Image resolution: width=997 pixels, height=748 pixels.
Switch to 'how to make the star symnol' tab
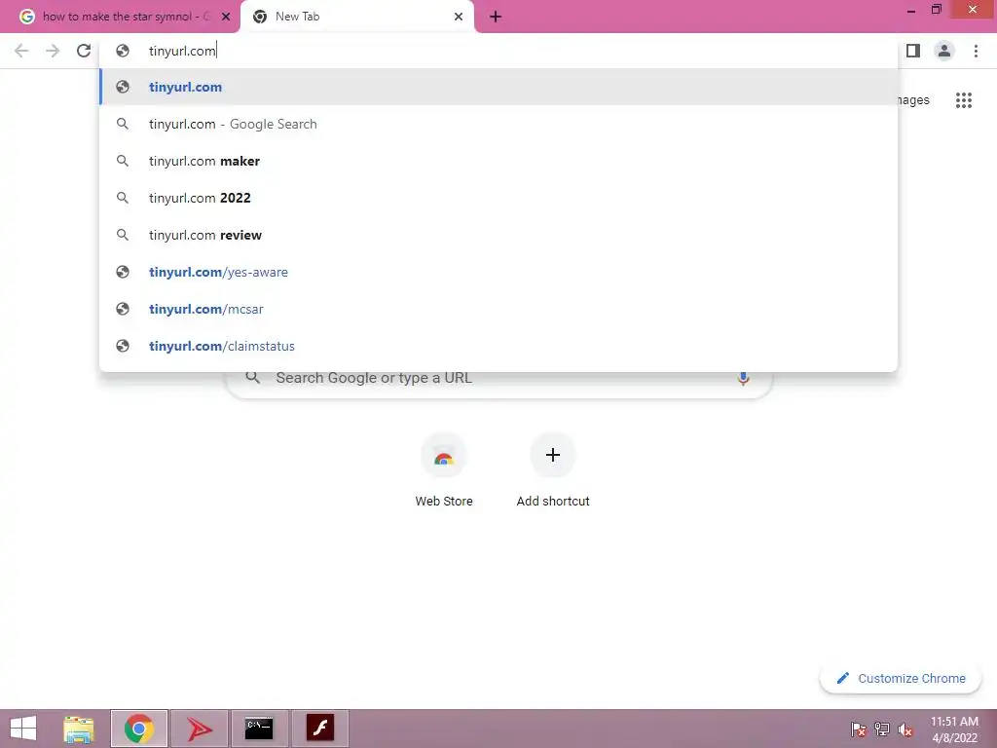(120, 18)
